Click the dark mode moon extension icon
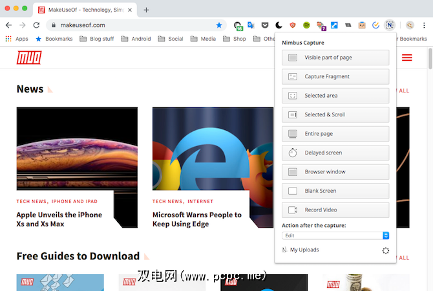The height and width of the screenshot is (291, 433). pos(279,25)
